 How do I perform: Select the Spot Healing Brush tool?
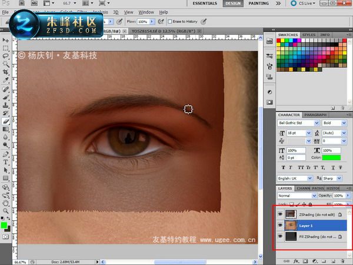[x=5, y=90]
